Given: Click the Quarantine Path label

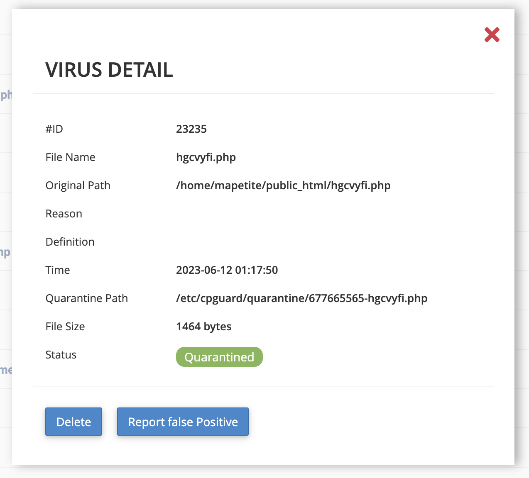Looking at the screenshot, I should (x=86, y=298).
